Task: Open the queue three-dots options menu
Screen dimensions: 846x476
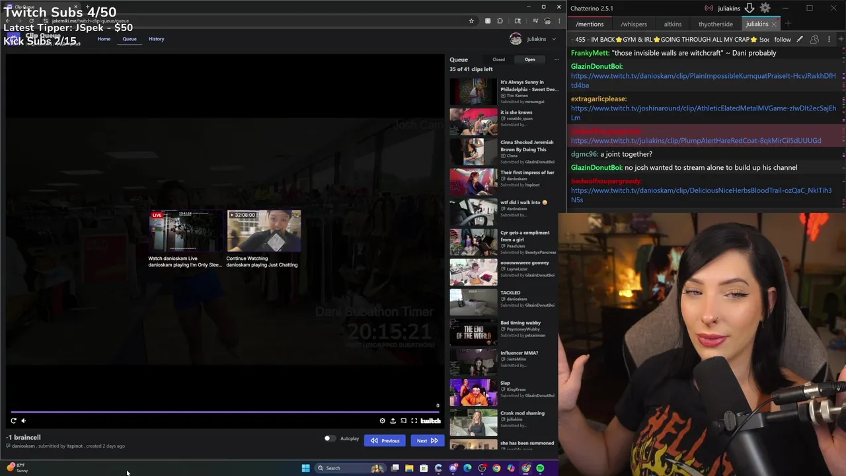Action: click(x=557, y=59)
